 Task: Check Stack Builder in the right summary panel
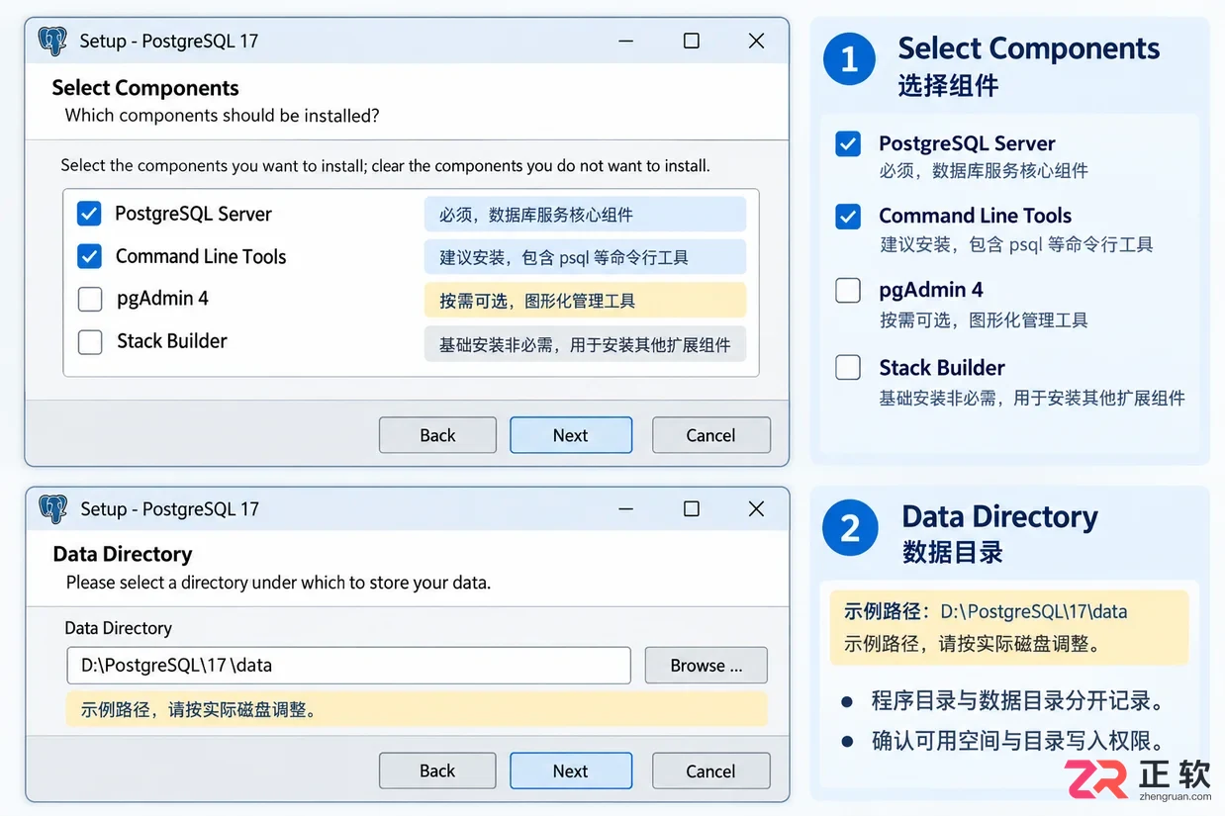click(x=848, y=368)
